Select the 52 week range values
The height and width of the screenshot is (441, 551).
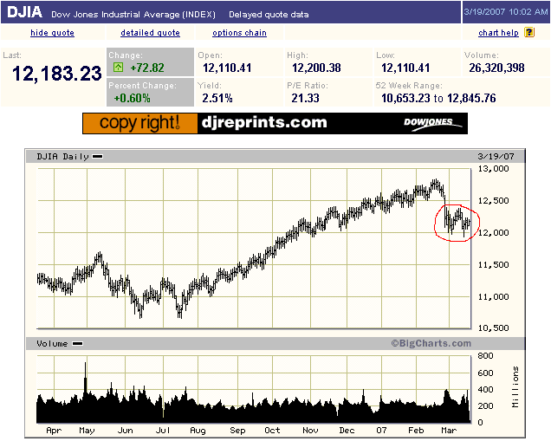click(x=438, y=98)
